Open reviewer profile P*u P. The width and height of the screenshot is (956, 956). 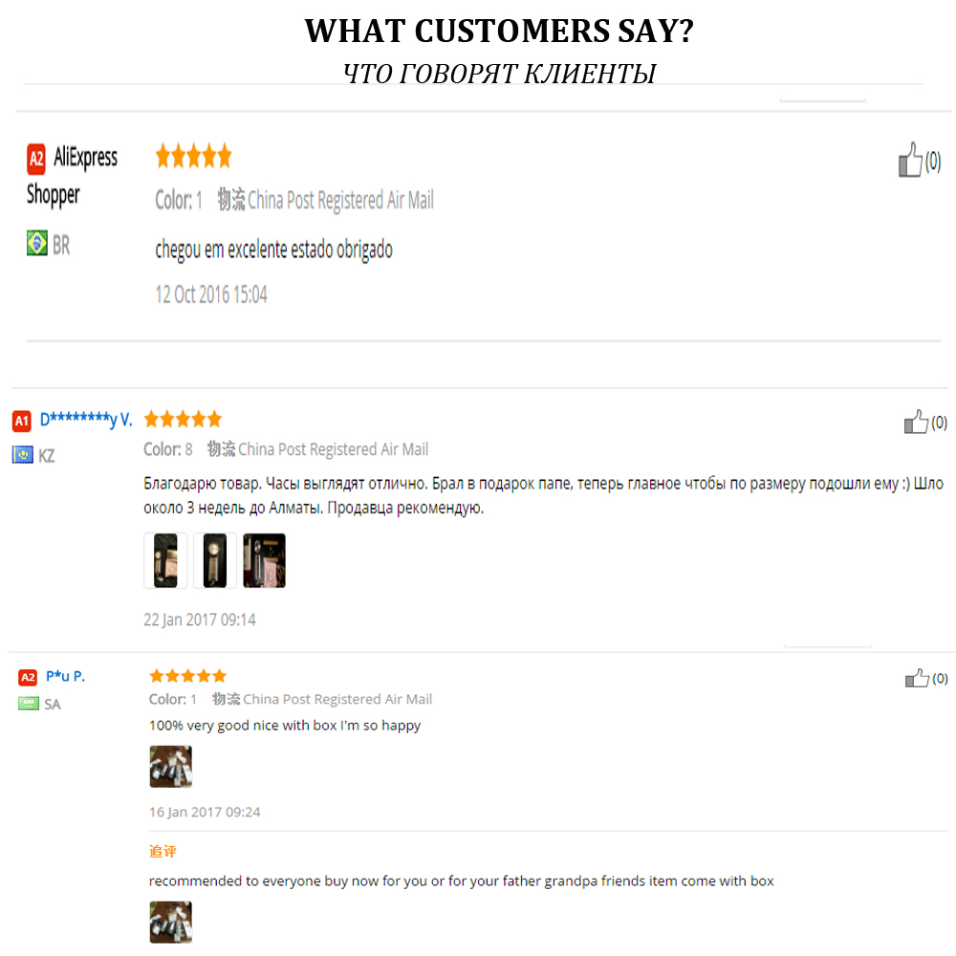point(65,676)
